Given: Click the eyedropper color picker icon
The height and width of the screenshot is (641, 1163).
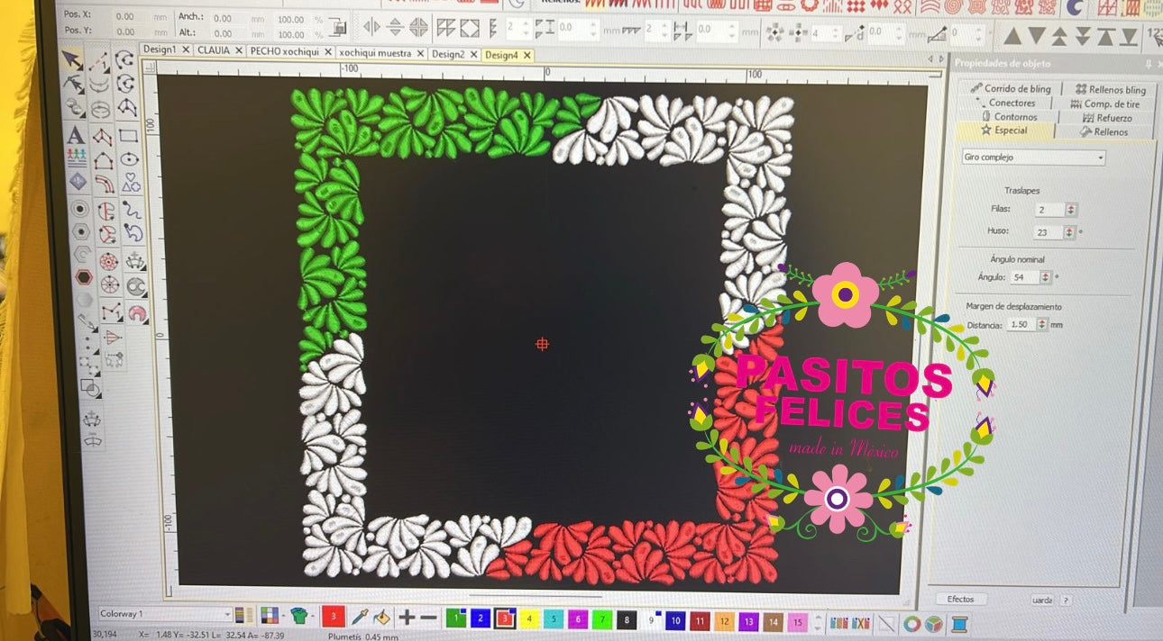Looking at the screenshot, I should 359,617.
